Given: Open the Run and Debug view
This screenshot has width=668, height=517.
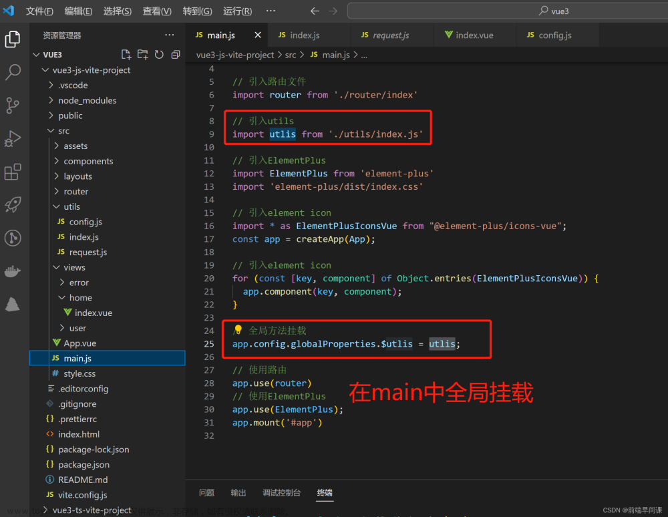Looking at the screenshot, I should 13,138.
